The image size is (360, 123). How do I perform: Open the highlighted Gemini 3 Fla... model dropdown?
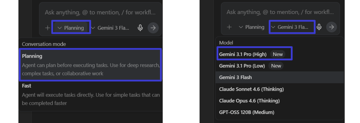click(292, 27)
